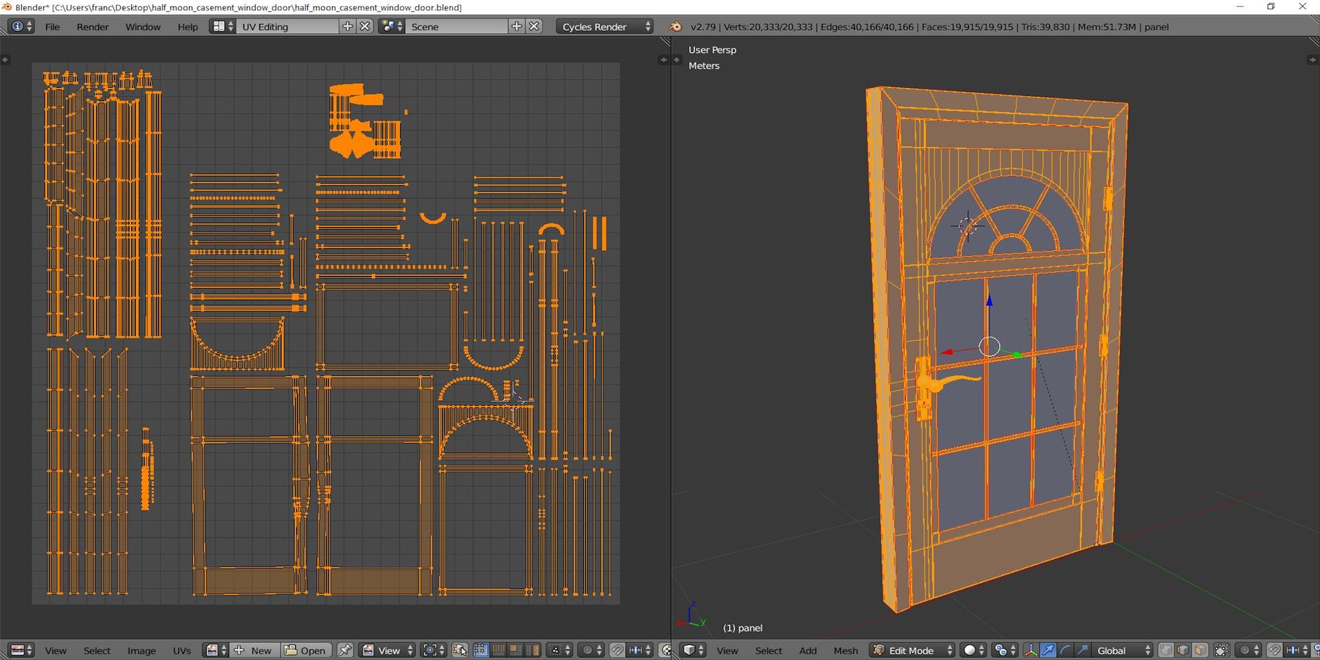Select the translate manipulator arrow icon
Image resolution: width=1320 pixels, height=660 pixels.
(1048, 650)
